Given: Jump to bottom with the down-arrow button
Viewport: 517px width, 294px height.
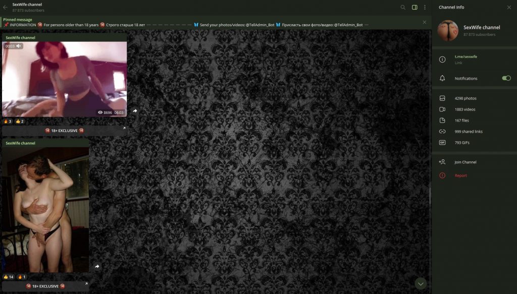Looking at the screenshot, I should coord(421,283).
